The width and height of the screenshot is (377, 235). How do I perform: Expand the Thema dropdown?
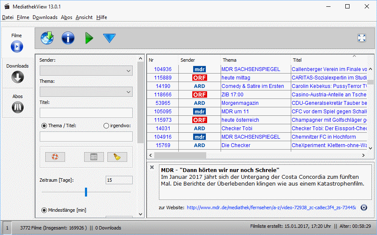coord(86,92)
